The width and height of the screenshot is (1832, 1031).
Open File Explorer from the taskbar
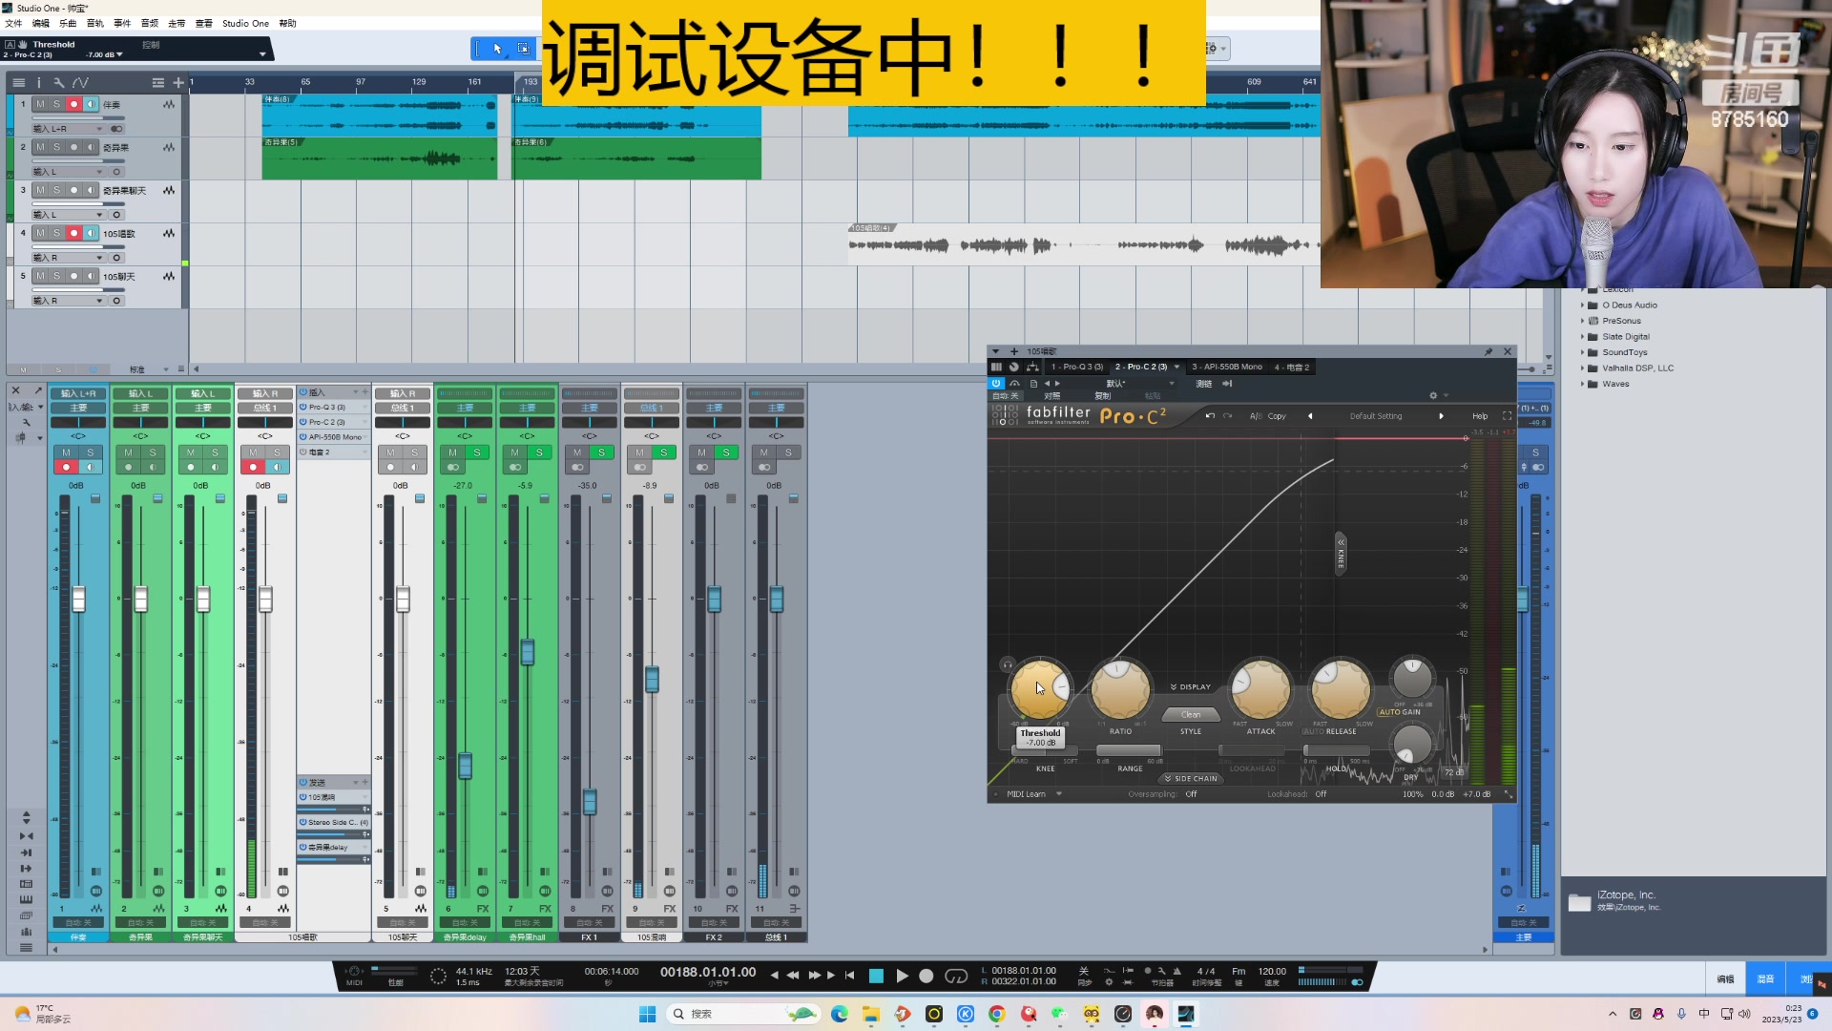(x=871, y=1014)
